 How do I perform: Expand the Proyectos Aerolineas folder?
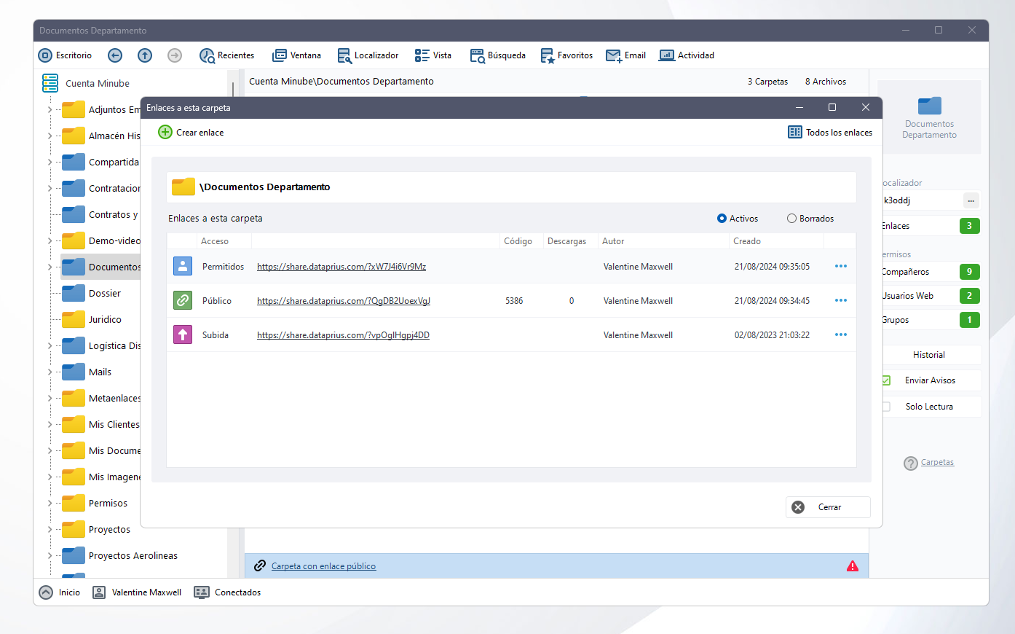pos(50,556)
